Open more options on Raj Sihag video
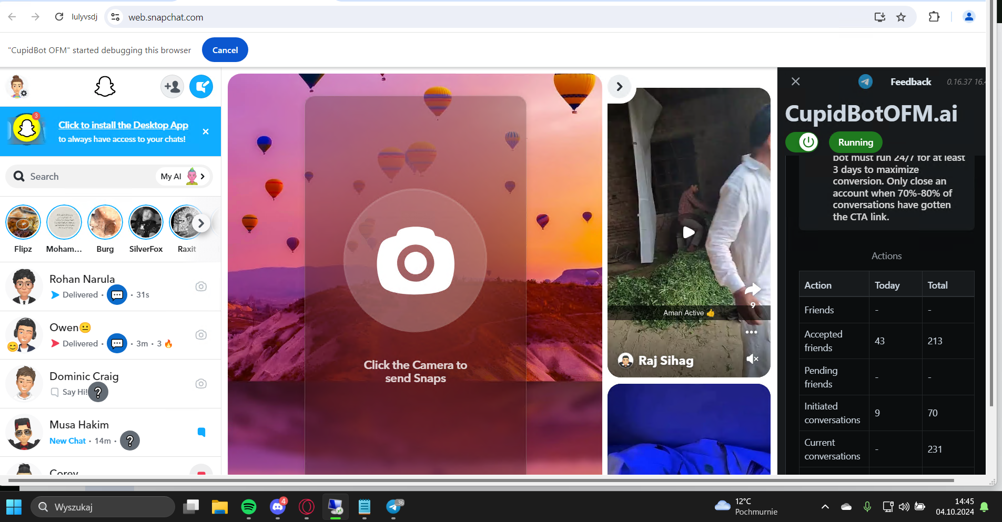 [752, 332]
